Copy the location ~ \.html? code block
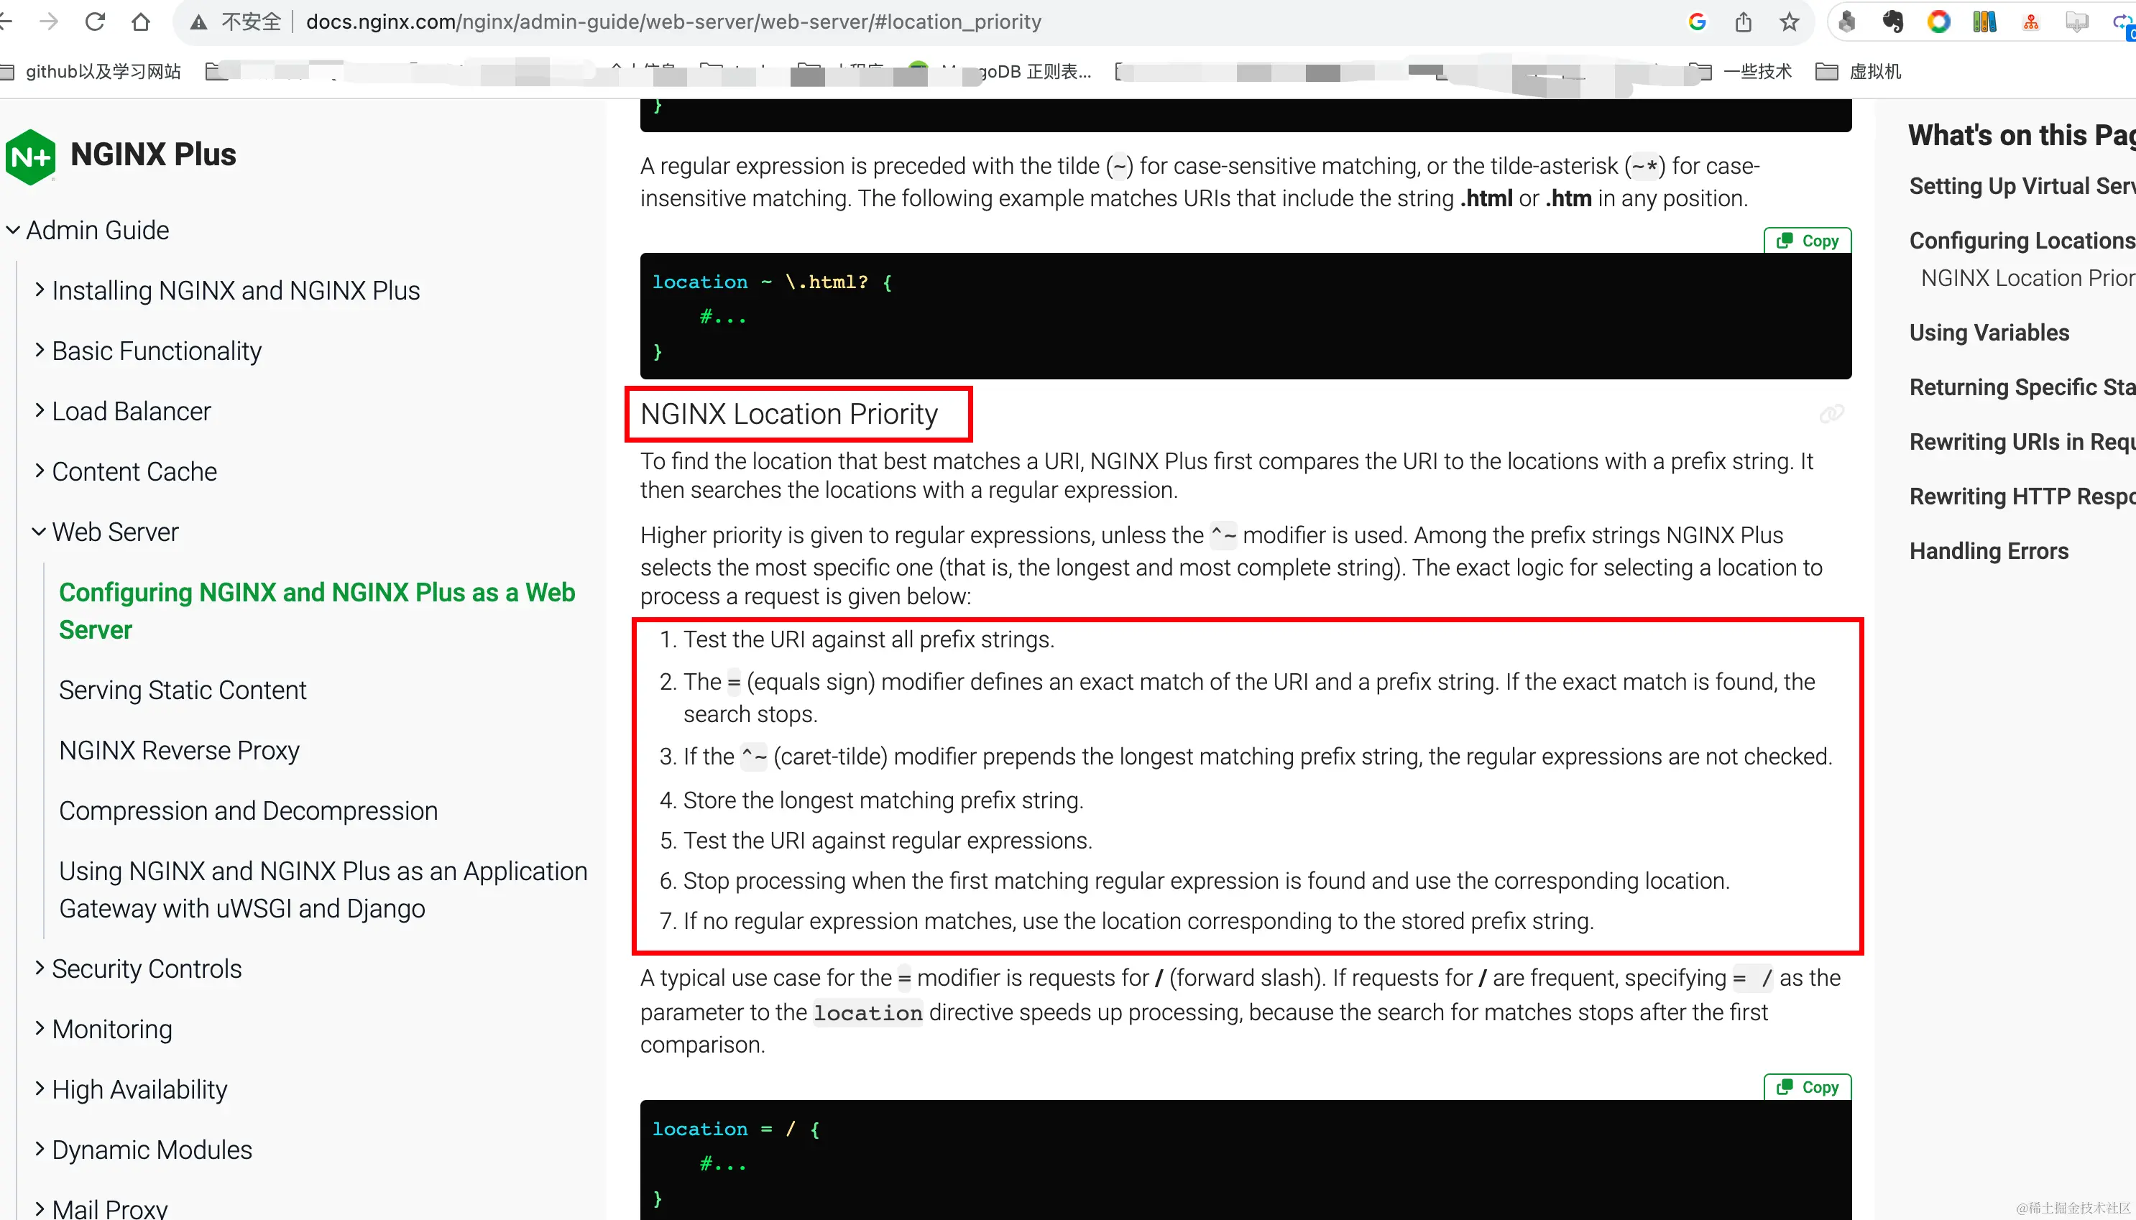The height and width of the screenshot is (1220, 2136). click(x=1808, y=241)
